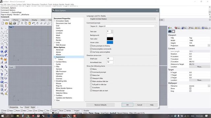Click the Open folder icon in toolbar
The image size is (211, 118).
pos(7,23)
